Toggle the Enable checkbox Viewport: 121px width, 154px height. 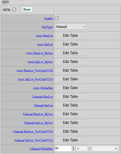click(57, 18)
